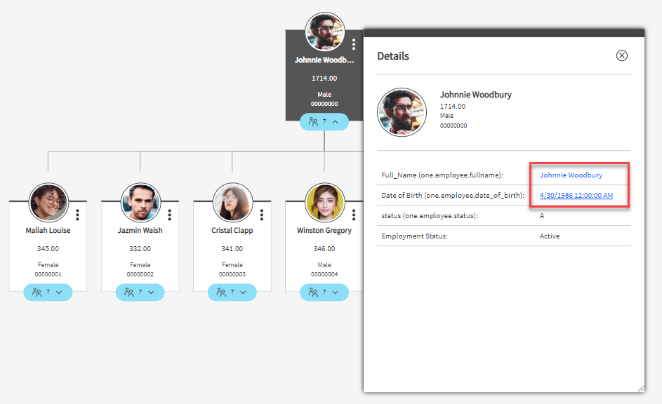Click the Employment Status label
This screenshot has height=404, width=662.
(414, 236)
